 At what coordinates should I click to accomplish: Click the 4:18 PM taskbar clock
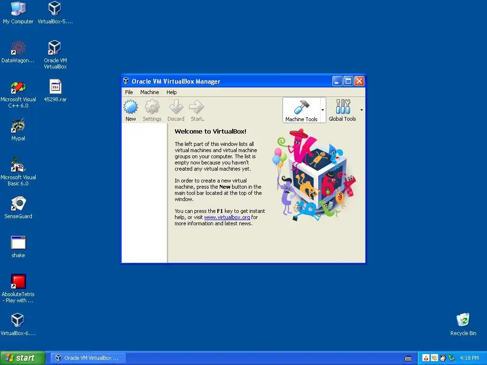click(469, 358)
